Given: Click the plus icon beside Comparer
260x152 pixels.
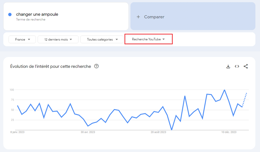Looking at the screenshot, I should 138,17.
